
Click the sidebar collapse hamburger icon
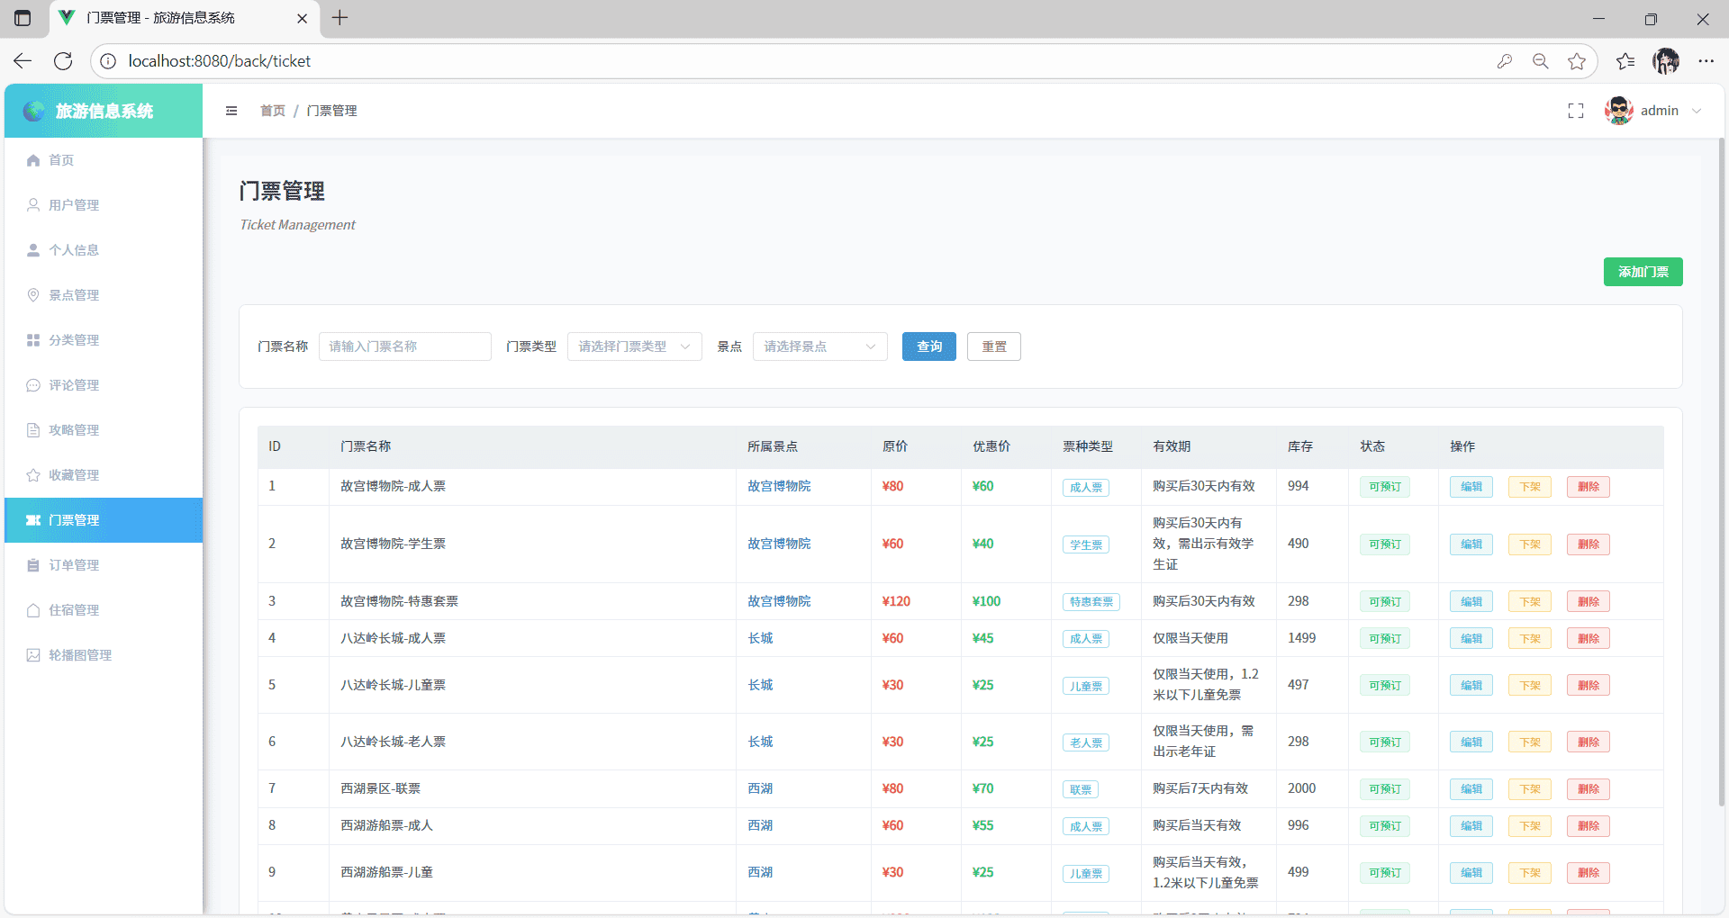click(x=231, y=111)
